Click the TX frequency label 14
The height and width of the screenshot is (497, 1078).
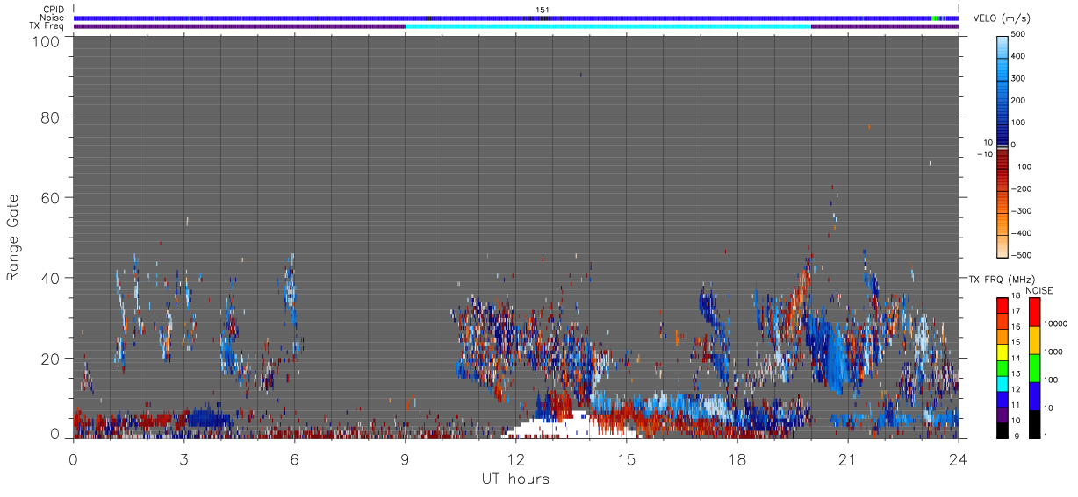point(1016,359)
